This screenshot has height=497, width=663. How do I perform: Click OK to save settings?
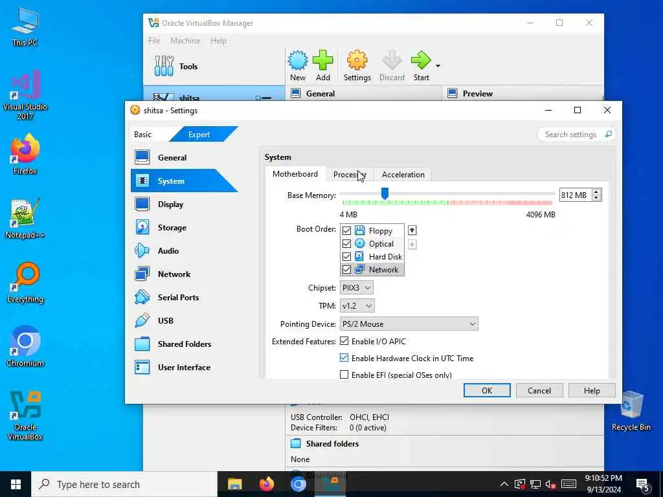487,390
